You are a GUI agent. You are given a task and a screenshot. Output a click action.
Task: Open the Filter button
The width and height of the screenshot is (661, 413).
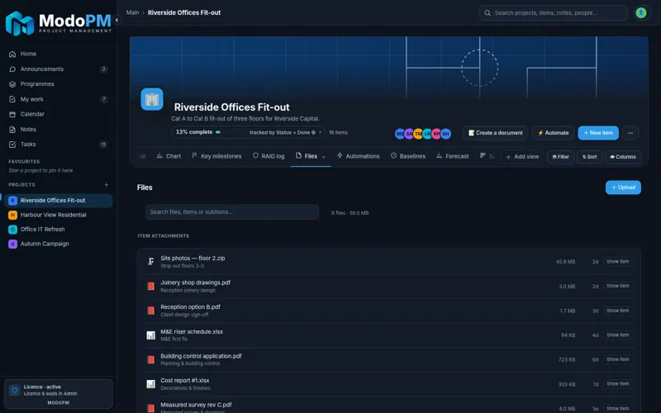560,157
